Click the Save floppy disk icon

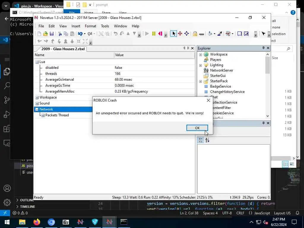pos(52,34)
